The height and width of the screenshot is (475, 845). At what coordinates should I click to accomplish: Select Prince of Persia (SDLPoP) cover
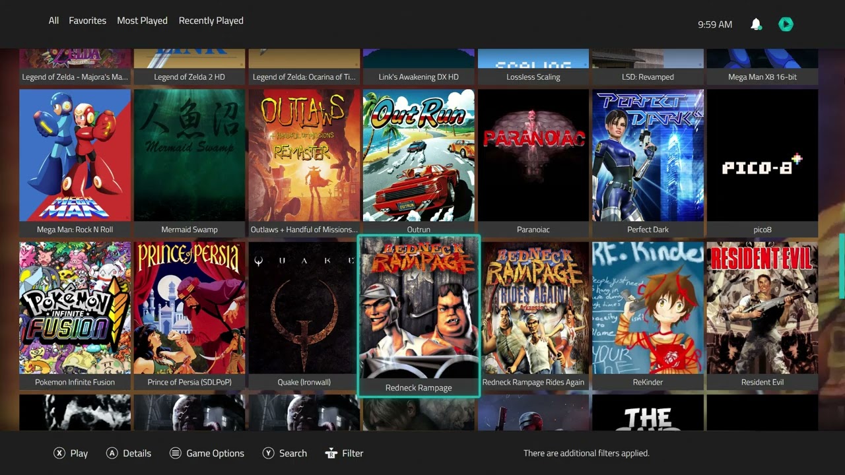(x=189, y=308)
